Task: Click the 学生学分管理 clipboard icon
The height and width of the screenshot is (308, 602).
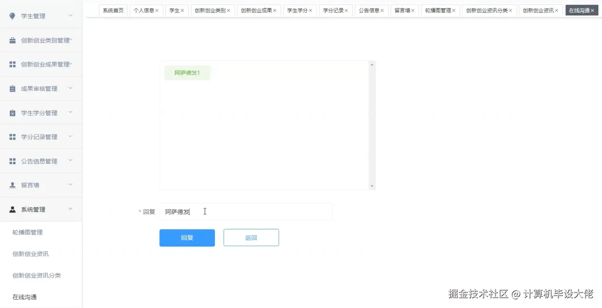Action: tap(12, 112)
